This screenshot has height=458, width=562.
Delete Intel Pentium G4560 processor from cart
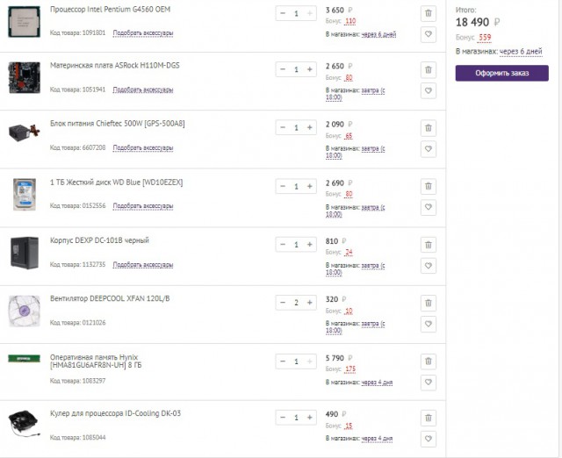click(x=429, y=13)
